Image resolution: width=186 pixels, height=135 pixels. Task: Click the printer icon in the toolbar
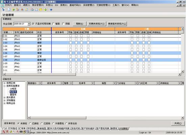[37, 9]
